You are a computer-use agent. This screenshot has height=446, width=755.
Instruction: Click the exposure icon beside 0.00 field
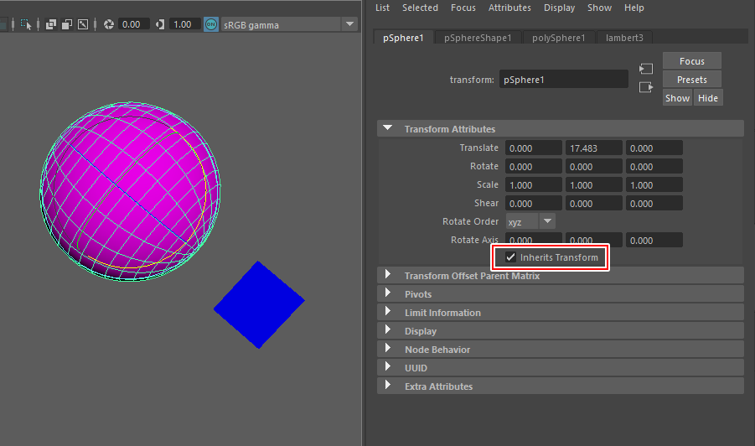click(x=109, y=24)
